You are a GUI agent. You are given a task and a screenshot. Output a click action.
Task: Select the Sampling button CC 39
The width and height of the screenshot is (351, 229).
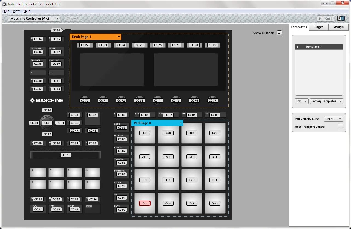56,63
